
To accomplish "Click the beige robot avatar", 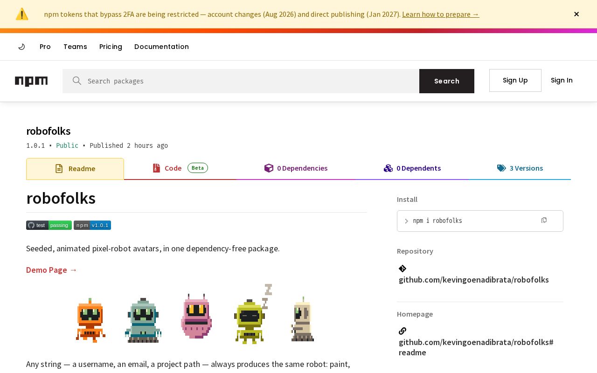I will pos(303,319).
